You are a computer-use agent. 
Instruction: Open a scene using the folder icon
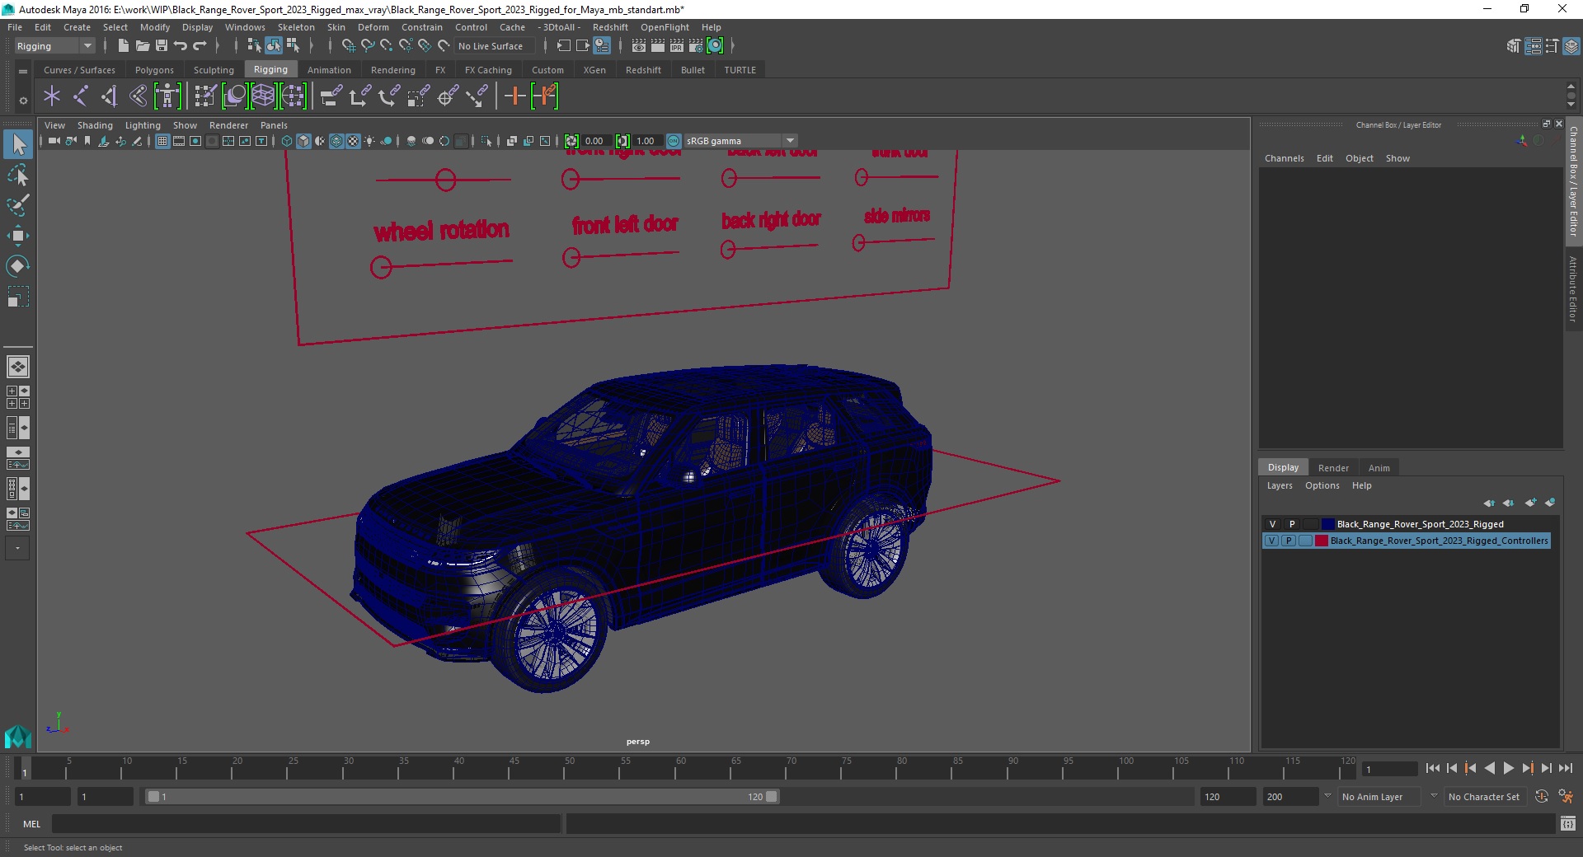tap(142, 46)
